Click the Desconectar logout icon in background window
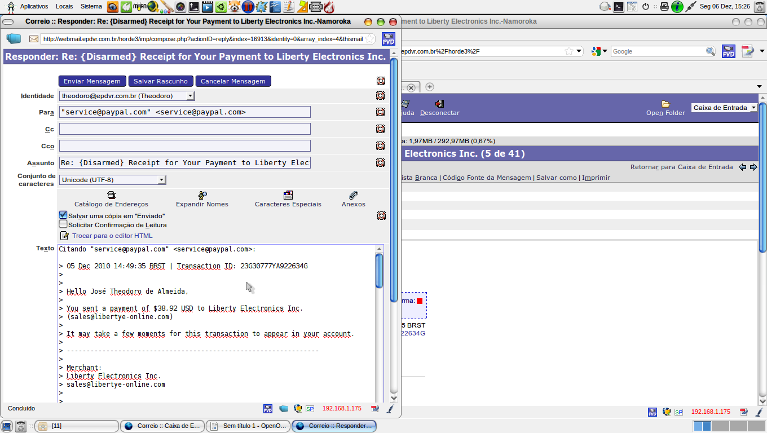 click(x=439, y=104)
